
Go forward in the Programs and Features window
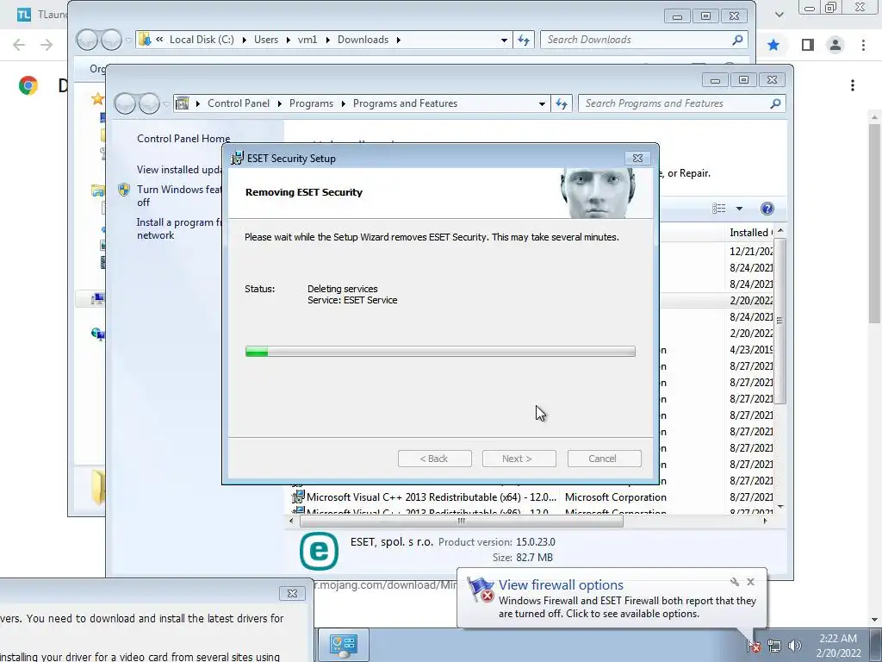coord(149,103)
